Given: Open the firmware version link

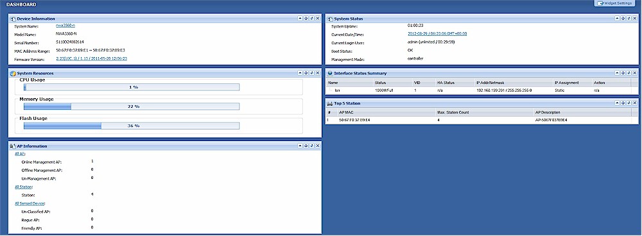Looking at the screenshot, I should click(91, 58).
